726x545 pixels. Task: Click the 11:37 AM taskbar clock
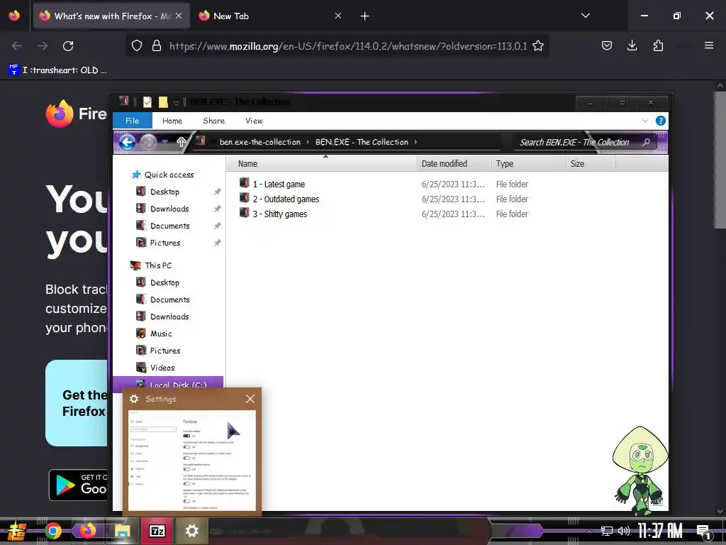point(660,531)
